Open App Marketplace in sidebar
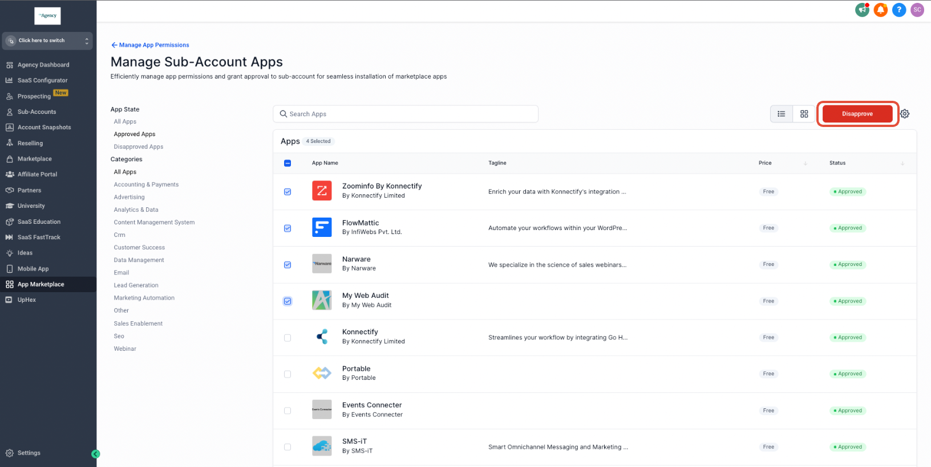The width and height of the screenshot is (931, 467). tap(48, 284)
